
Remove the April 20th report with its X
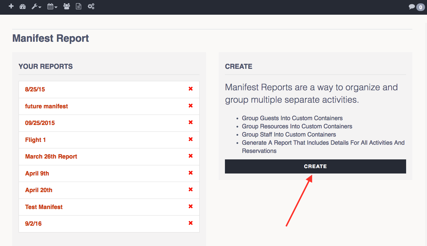pyautogui.click(x=190, y=190)
